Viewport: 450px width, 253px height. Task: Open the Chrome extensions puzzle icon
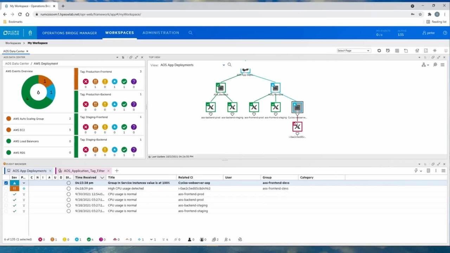429,14
